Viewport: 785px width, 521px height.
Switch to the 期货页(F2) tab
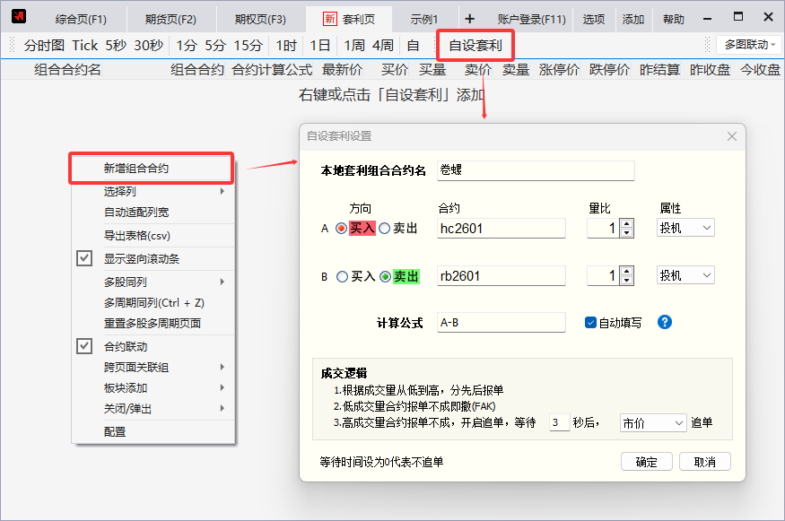click(x=171, y=19)
